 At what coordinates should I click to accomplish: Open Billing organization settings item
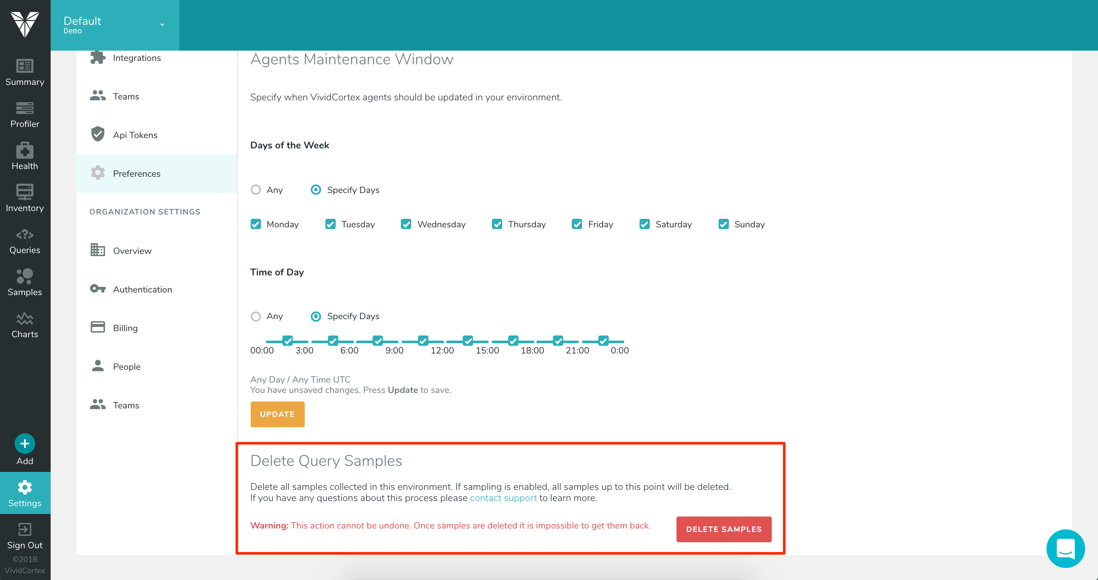125,328
